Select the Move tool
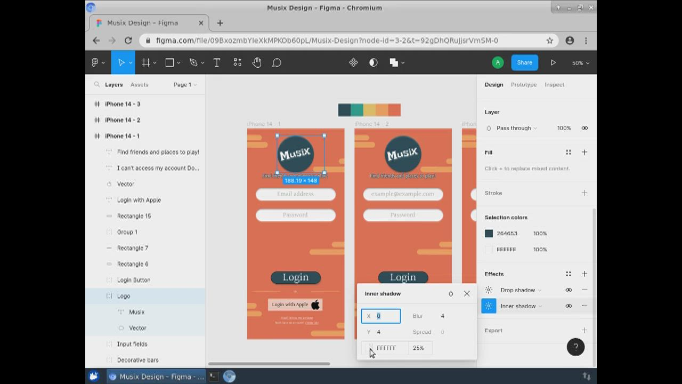 click(x=120, y=62)
